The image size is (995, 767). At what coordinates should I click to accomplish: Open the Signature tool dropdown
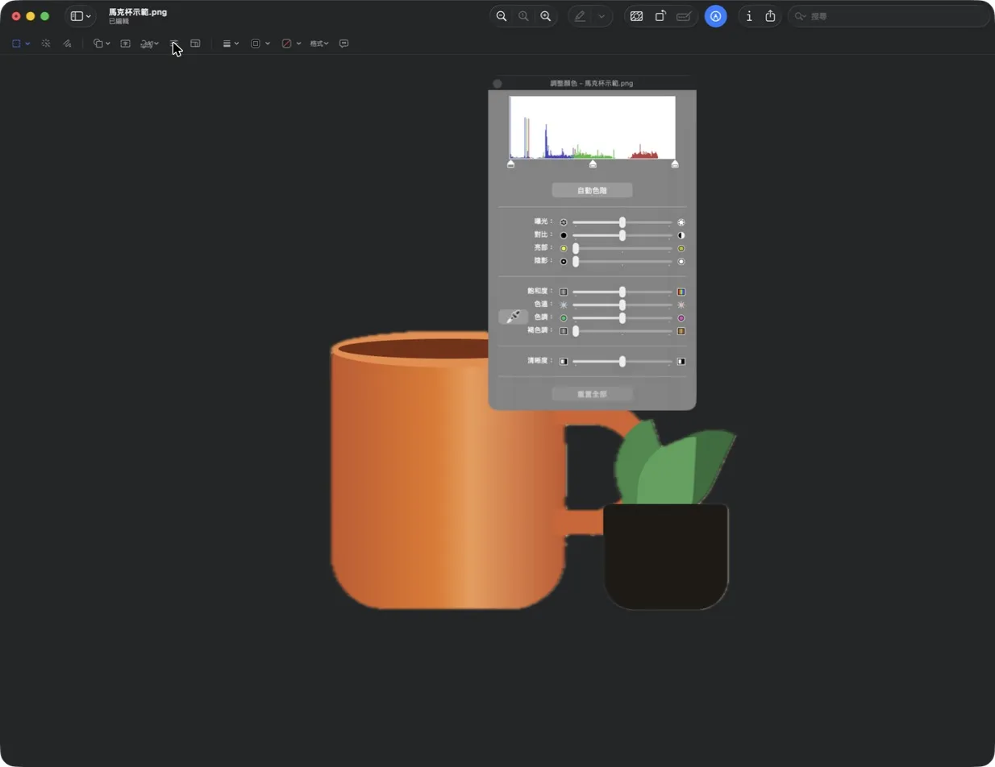click(x=149, y=44)
